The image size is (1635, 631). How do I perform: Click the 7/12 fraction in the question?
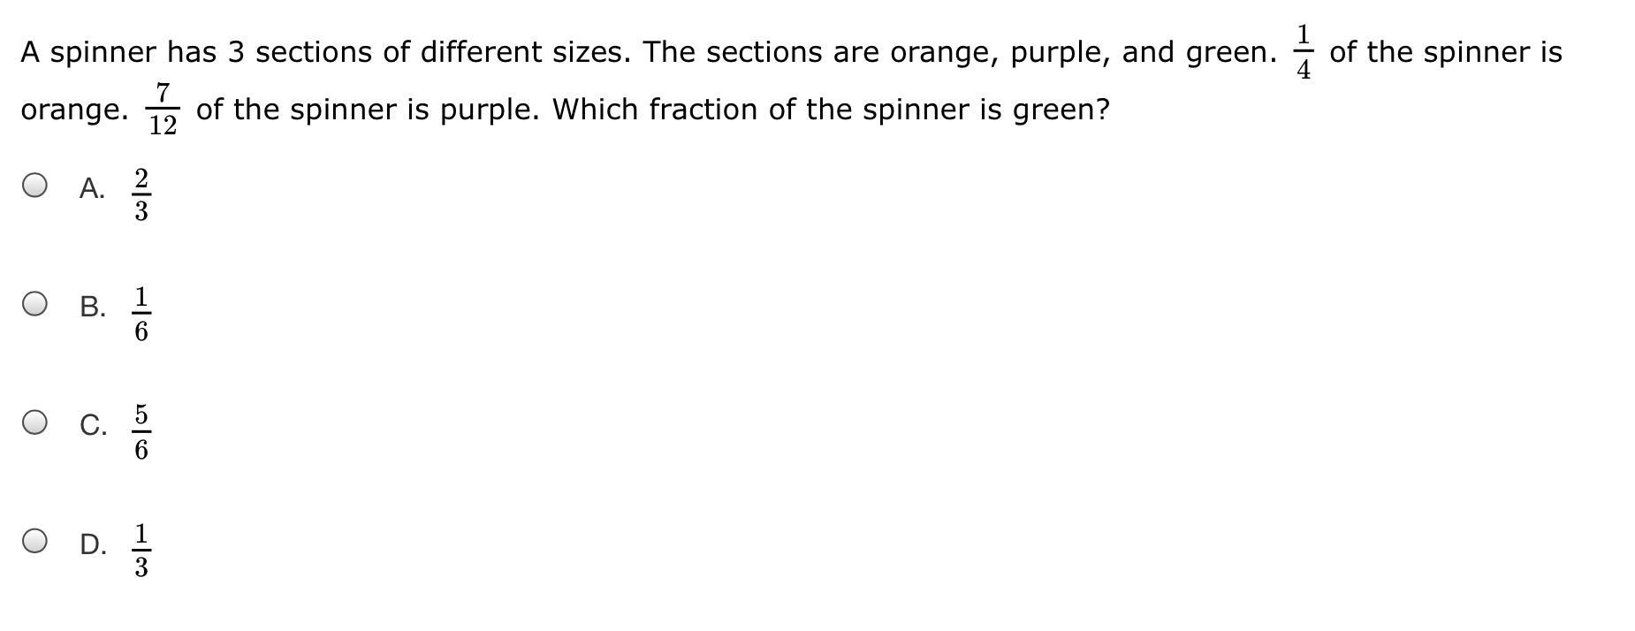(x=163, y=110)
